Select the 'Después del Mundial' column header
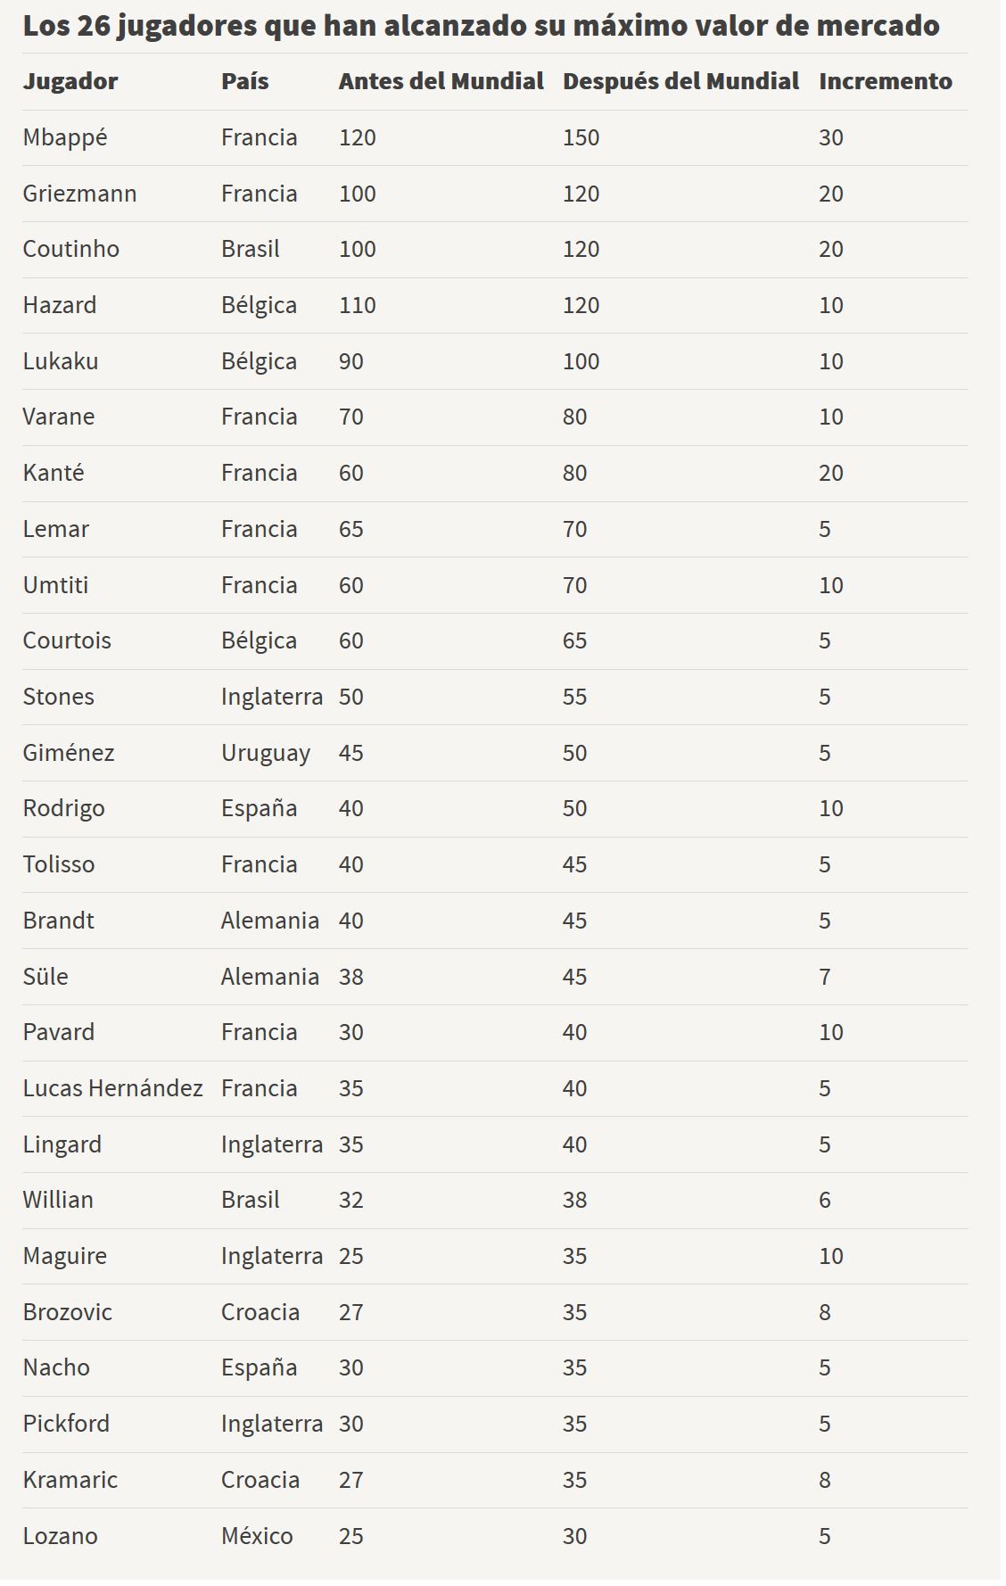 (680, 81)
